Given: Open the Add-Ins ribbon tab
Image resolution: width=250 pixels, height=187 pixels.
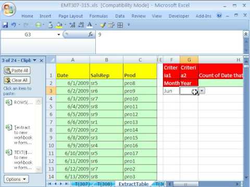Looking at the screenshot, I should tap(203, 16).
